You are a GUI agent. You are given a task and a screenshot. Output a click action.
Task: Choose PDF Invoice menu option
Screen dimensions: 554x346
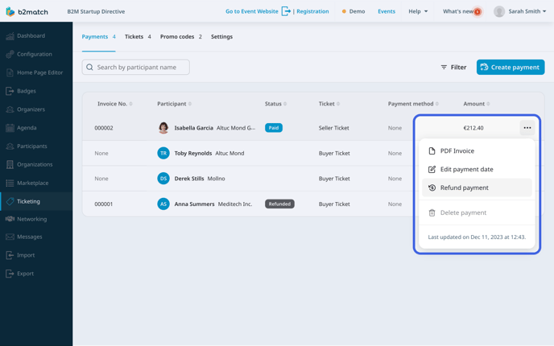click(x=457, y=151)
